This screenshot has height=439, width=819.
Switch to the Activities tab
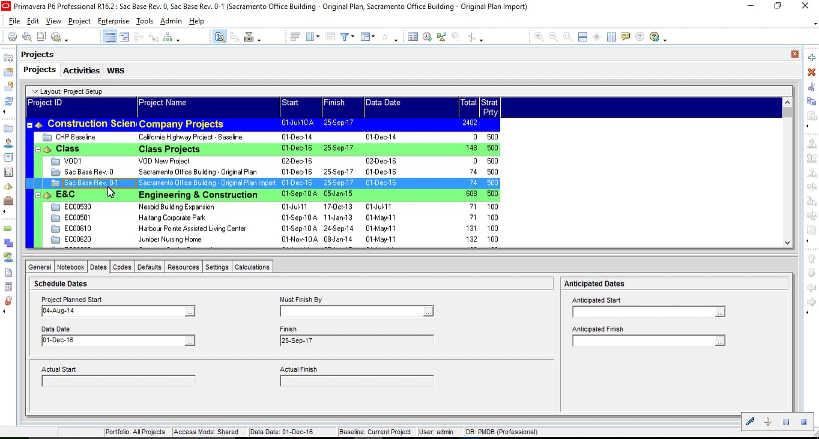81,70
